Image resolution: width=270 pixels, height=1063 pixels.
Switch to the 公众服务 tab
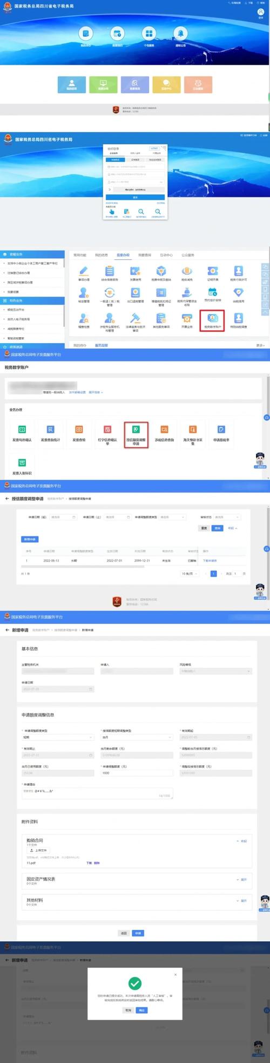coord(188,255)
